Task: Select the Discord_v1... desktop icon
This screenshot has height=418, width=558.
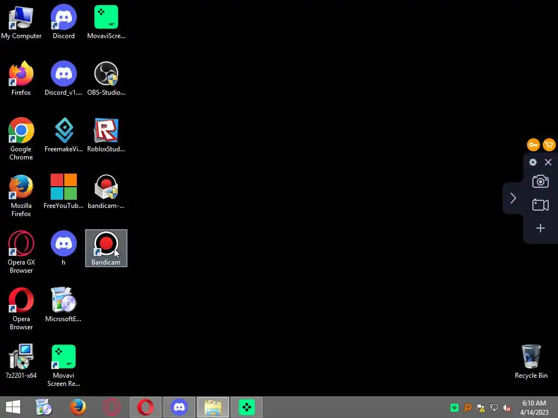Action: point(63,78)
